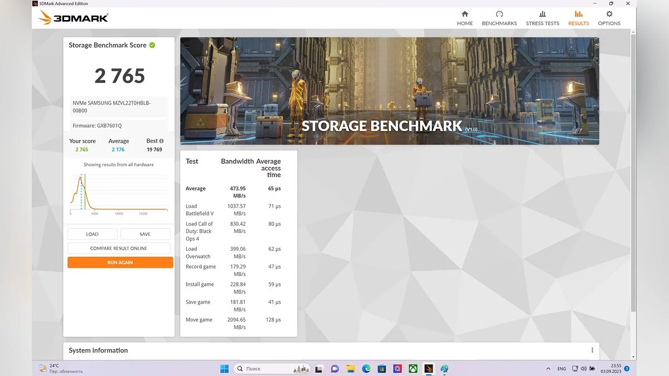Click the info icon next to Best

click(x=162, y=141)
